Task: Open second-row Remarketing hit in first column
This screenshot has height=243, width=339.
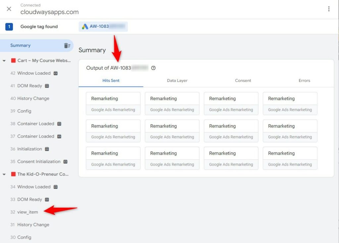Action: [x=113, y=131]
